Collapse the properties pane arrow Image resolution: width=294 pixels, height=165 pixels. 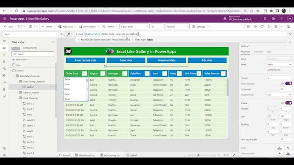click(290, 43)
